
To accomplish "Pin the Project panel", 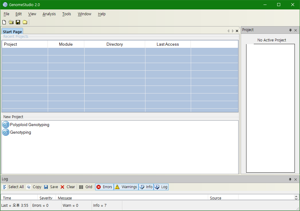I will [291, 30].
